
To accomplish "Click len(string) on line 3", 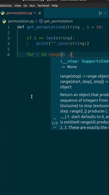I will 59,38.
